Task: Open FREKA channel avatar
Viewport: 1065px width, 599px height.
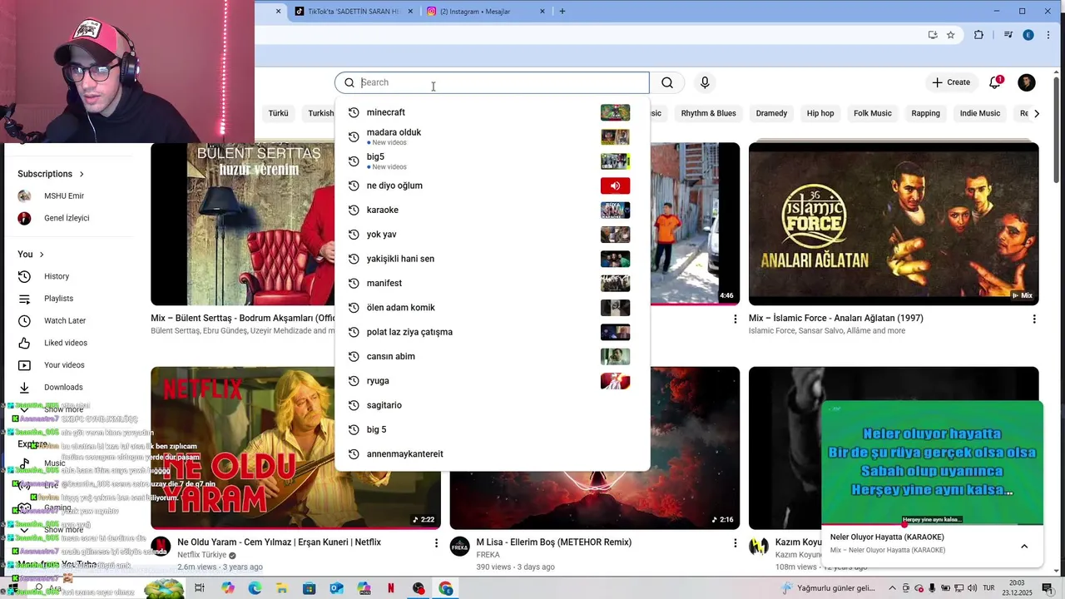Action: (x=459, y=547)
